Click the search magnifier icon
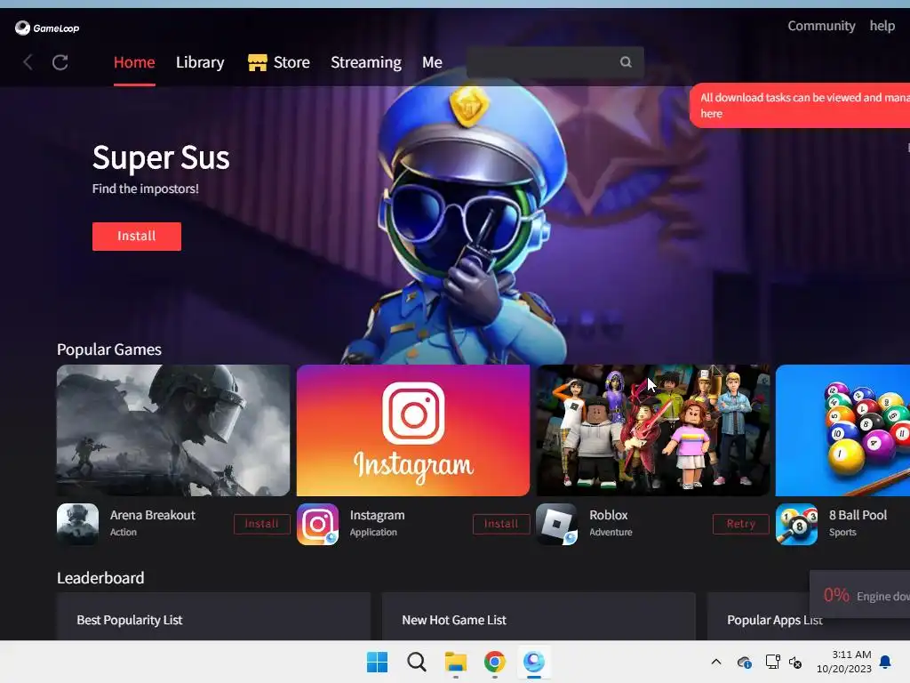The height and width of the screenshot is (683, 910). (626, 62)
